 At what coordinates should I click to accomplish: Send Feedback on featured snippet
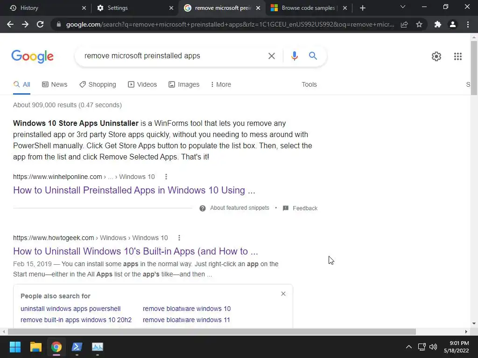point(300,208)
